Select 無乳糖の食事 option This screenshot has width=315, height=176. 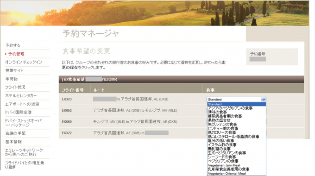click(x=219, y=149)
